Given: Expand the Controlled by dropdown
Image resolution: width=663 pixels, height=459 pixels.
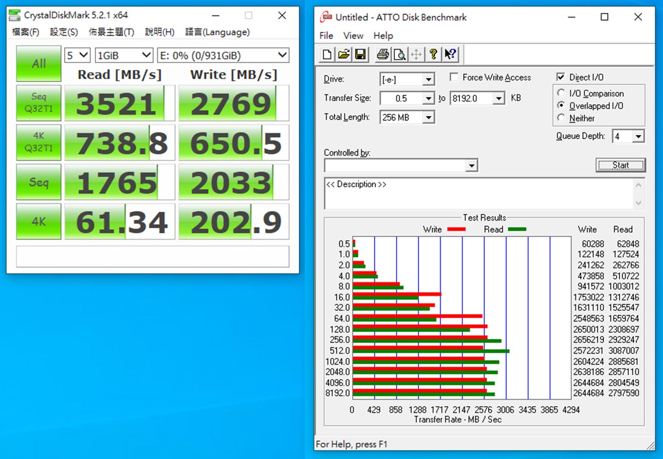Looking at the screenshot, I should [x=471, y=165].
